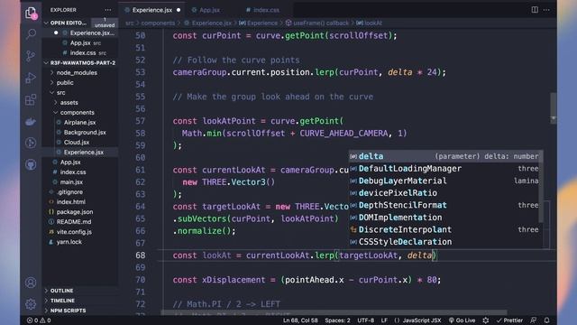The width and height of the screenshot is (577, 325).
Task: Choose delta suggestion in autocomplete list
Action: (x=444, y=156)
